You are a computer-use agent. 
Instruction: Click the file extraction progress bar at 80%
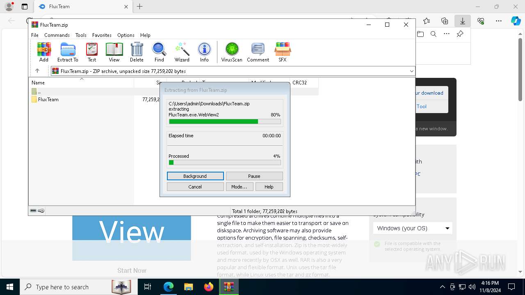225,122
